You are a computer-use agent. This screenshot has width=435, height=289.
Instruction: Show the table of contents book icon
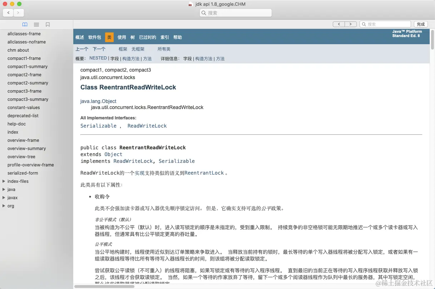tap(25, 25)
